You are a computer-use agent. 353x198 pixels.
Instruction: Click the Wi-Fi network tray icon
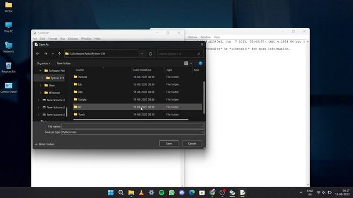click(319, 193)
